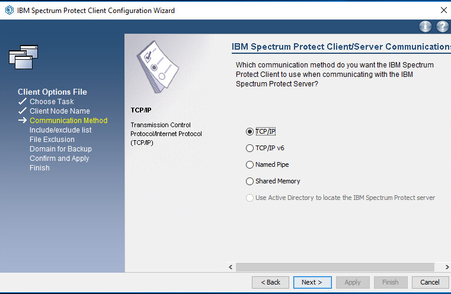Click the IBM Spectrum Protect title bar icon
This screenshot has height=294, width=451.
(9, 10)
